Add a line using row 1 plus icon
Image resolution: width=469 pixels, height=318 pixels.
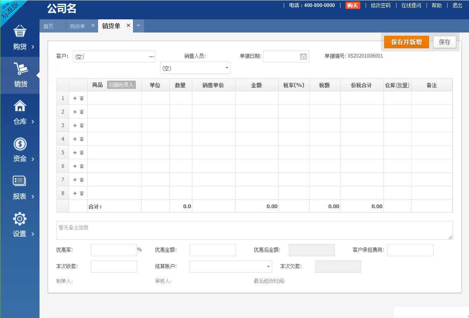point(75,98)
